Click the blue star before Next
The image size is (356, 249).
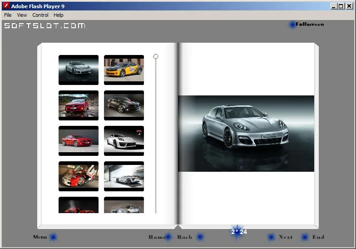[271, 237]
